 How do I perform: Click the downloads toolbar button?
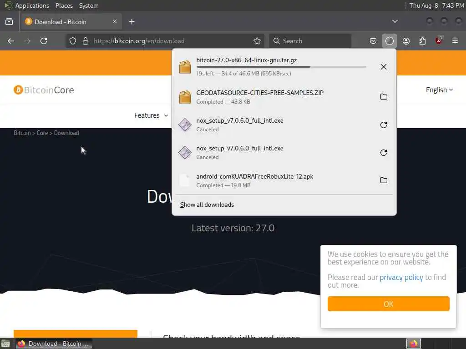(390, 41)
